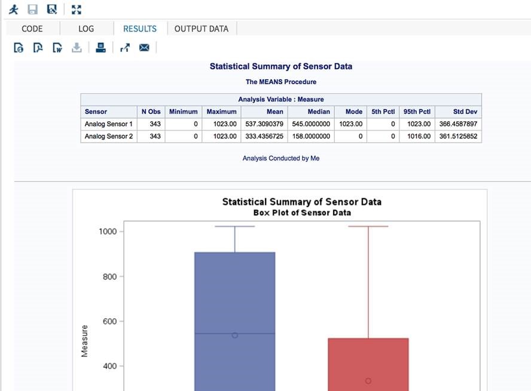
Task: Click the blue box in the box plot
Action: pos(234,298)
